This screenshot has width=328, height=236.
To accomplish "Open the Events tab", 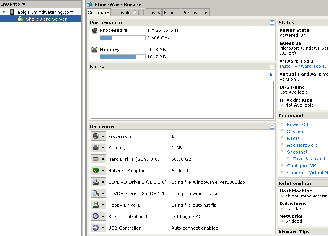I will (171, 13).
